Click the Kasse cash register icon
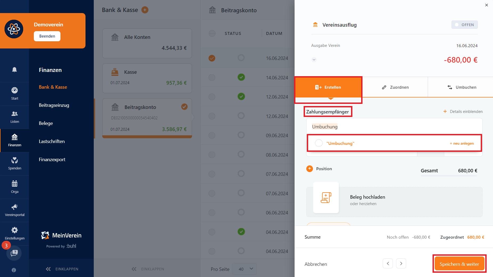493x277 pixels. tap(115, 72)
